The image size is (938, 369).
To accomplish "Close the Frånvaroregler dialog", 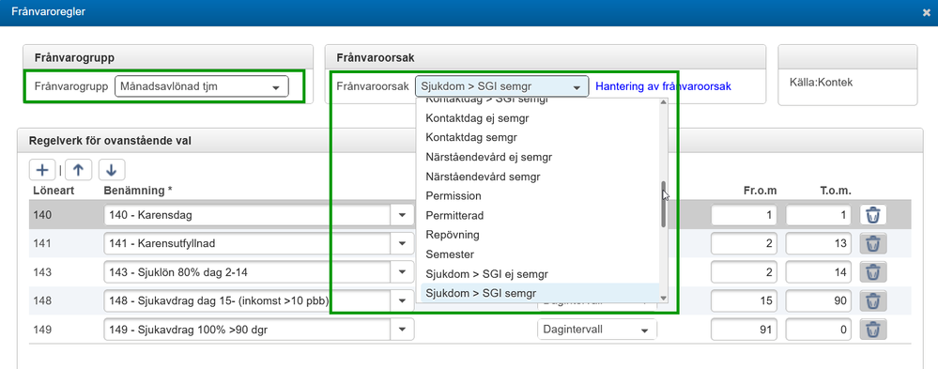I will (x=926, y=12).
